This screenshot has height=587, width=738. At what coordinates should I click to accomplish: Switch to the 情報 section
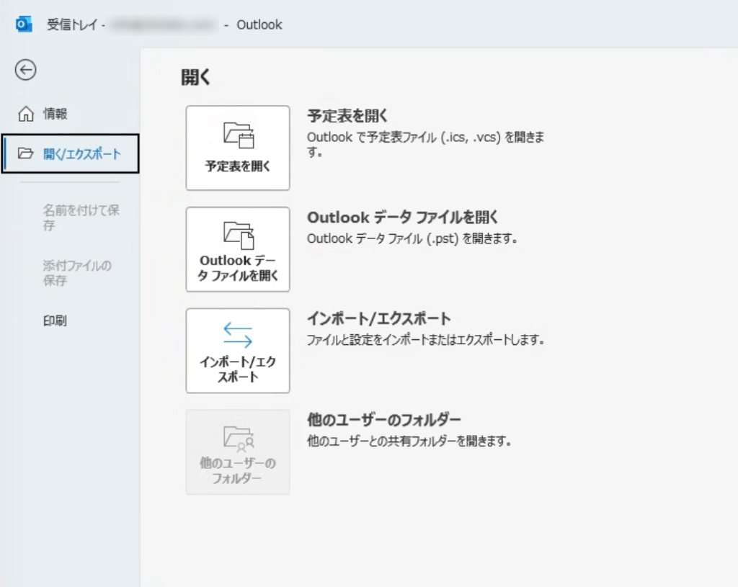(54, 113)
